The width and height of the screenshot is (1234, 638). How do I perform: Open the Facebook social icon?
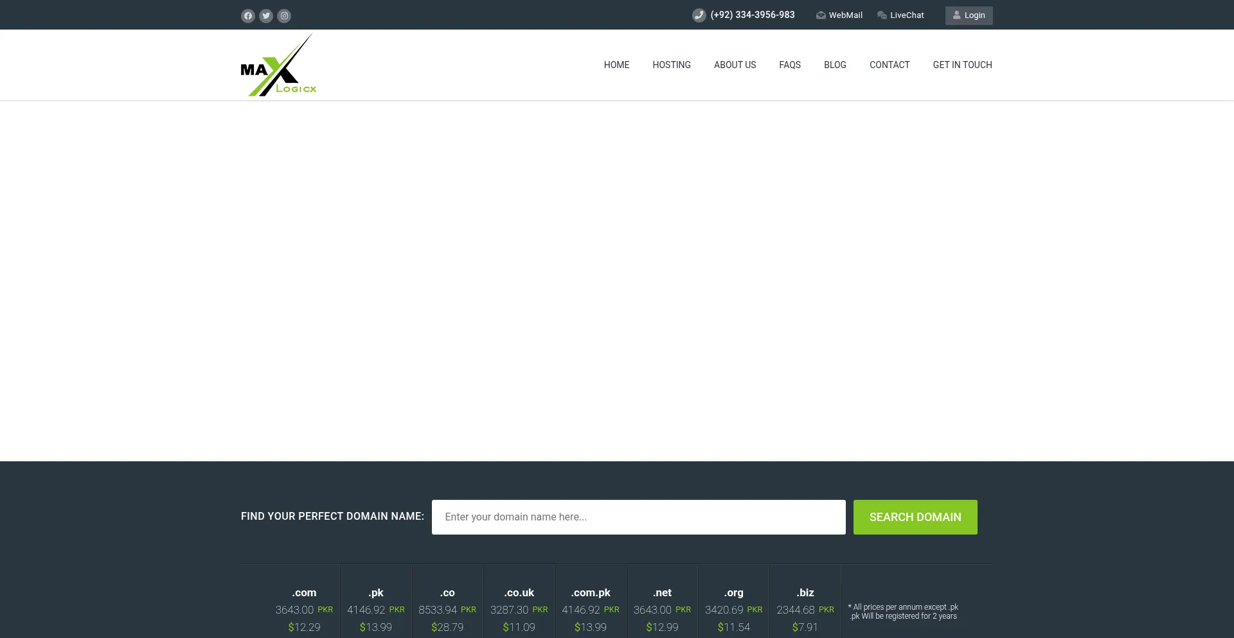pos(248,15)
